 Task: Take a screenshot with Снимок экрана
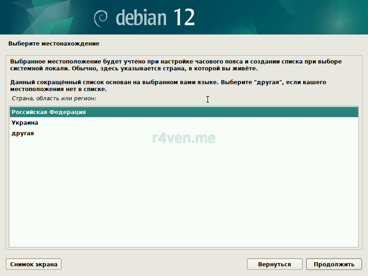click(34, 264)
